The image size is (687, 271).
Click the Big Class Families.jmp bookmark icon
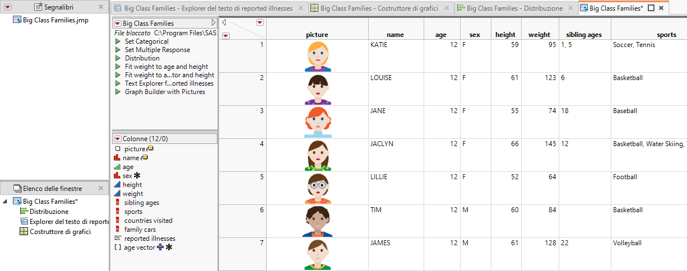point(17,20)
